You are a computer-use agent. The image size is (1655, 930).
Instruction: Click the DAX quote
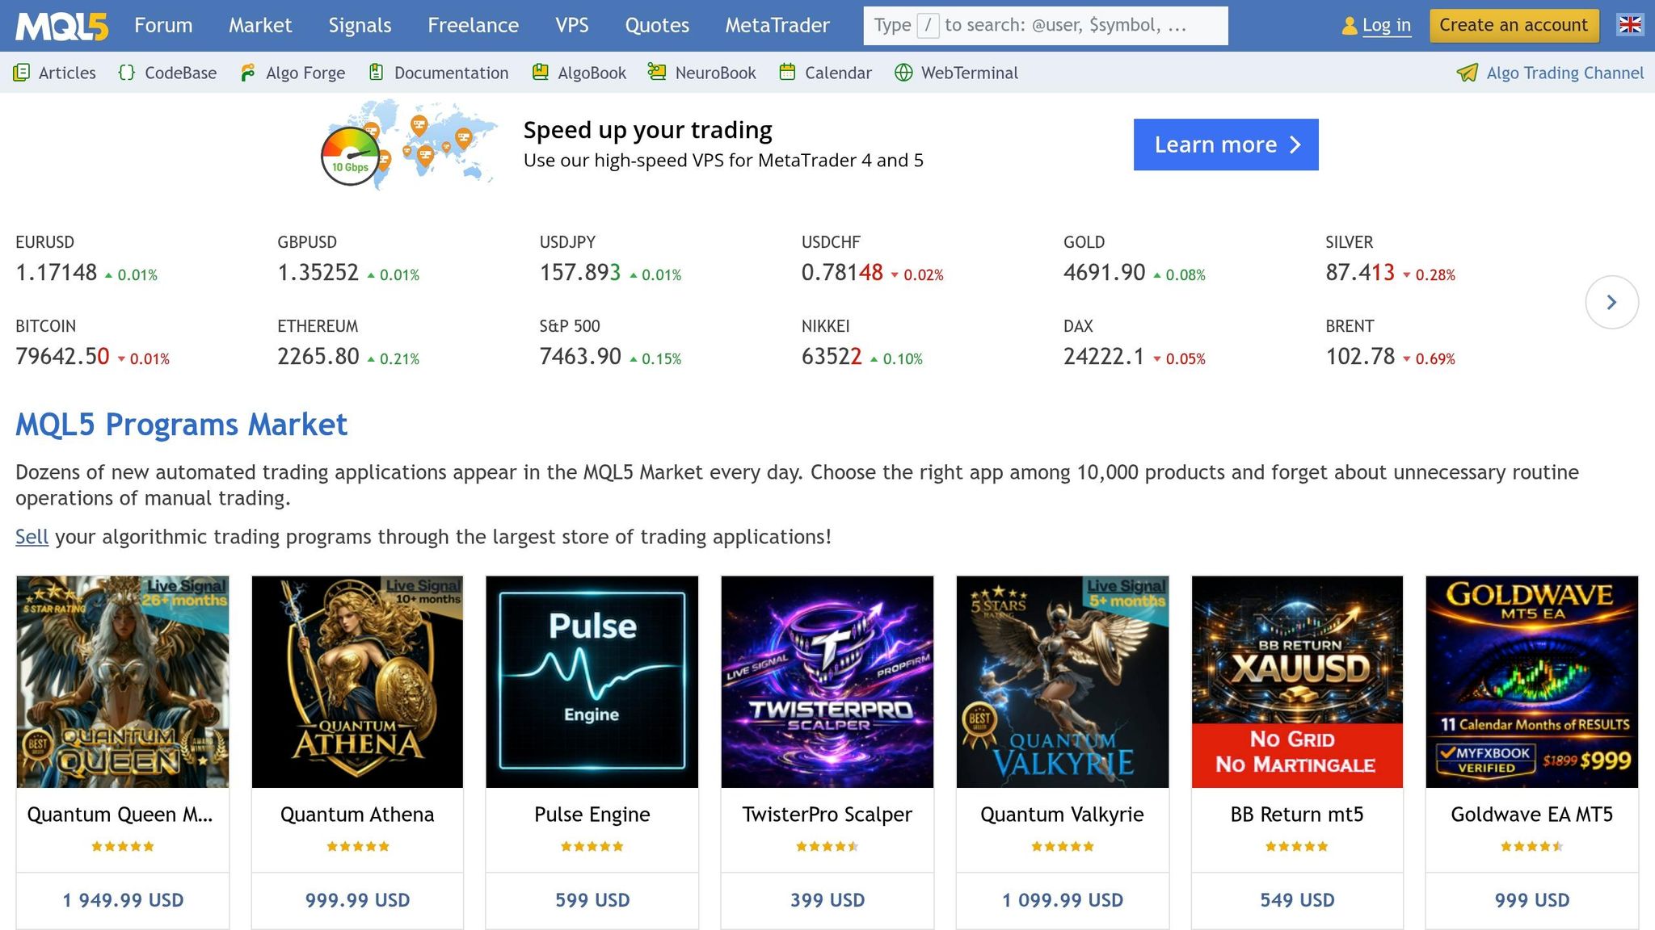[x=1135, y=344]
